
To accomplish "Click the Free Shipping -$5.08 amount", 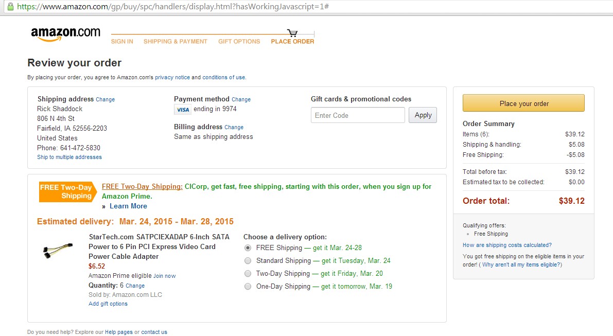I will pyautogui.click(x=575, y=155).
